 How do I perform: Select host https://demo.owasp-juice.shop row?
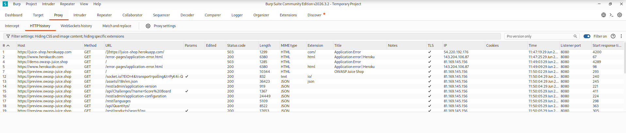pos(42,62)
